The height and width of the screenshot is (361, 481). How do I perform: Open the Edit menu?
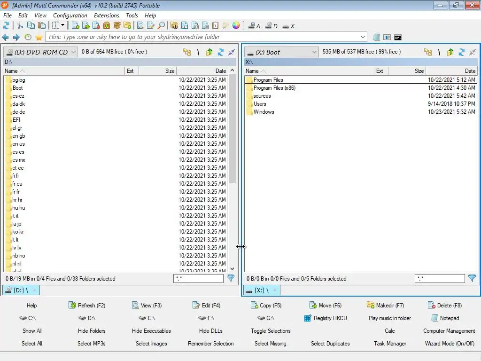[23, 16]
